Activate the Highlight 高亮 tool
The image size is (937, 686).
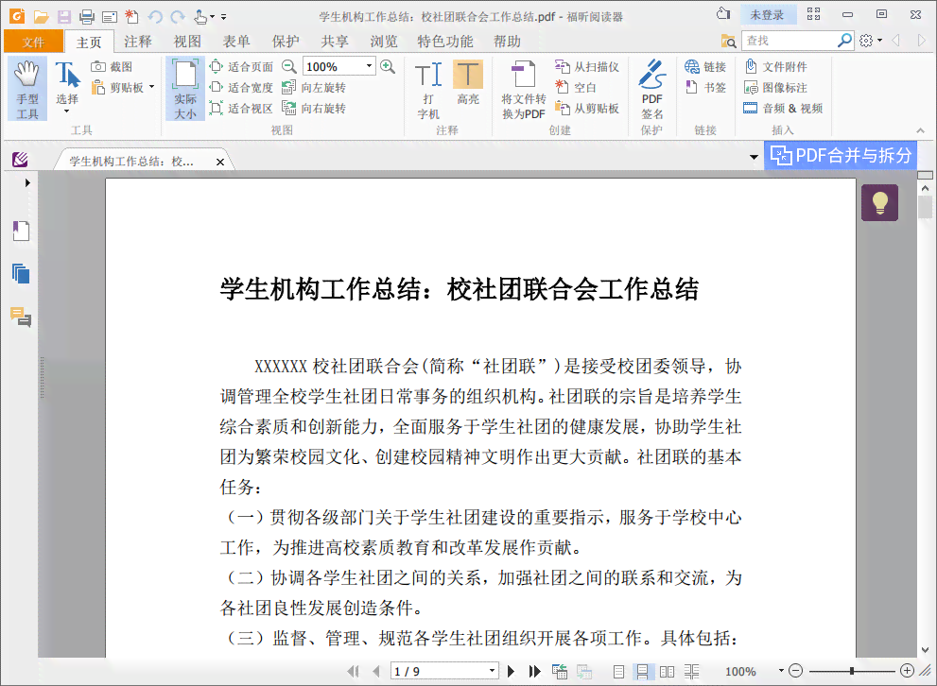tap(467, 83)
